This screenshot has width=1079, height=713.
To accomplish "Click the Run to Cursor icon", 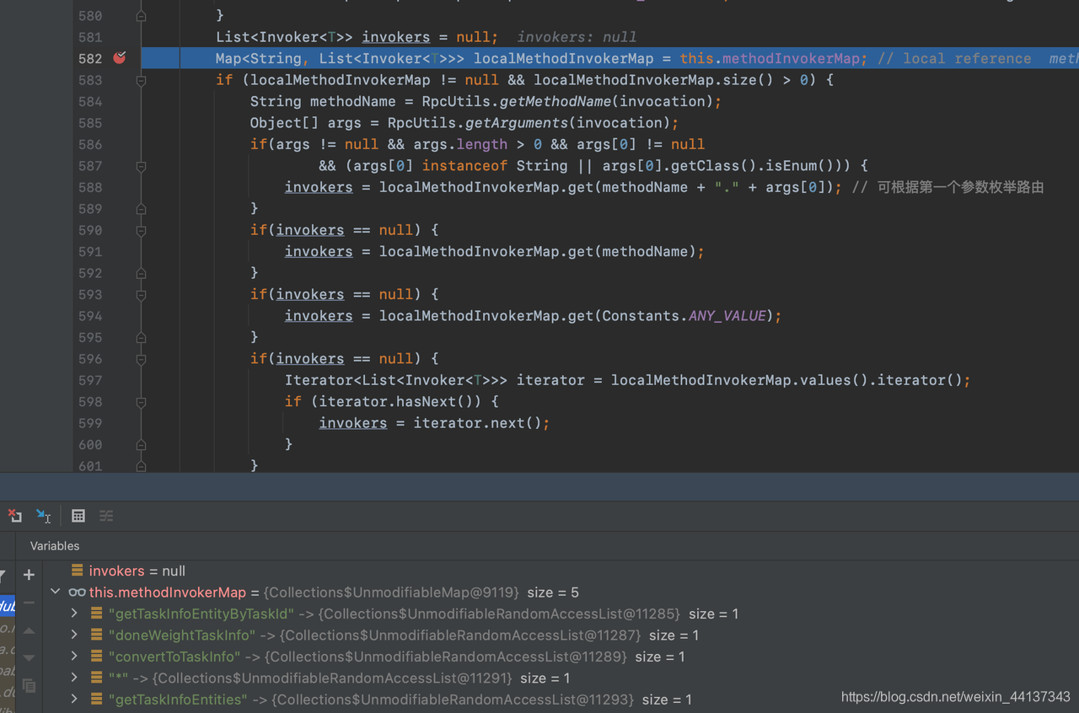I will tap(43, 516).
